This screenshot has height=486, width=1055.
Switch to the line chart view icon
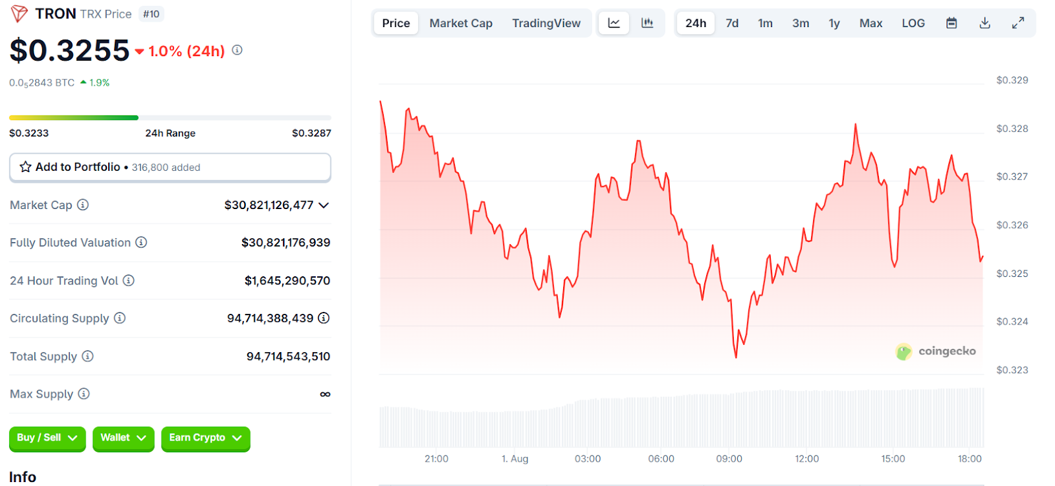click(x=614, y=23)
